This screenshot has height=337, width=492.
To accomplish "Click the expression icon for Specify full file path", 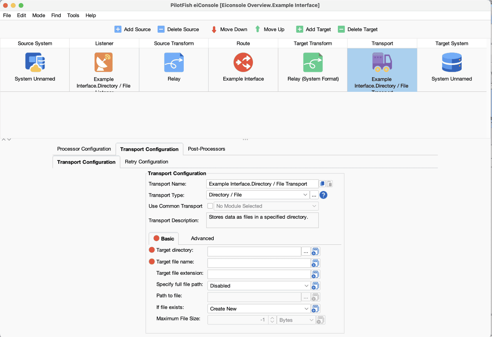I will [315, 286].
